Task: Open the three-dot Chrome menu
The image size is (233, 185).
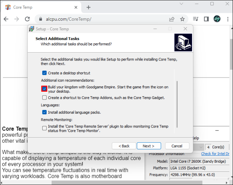Action: coord(228,19)
